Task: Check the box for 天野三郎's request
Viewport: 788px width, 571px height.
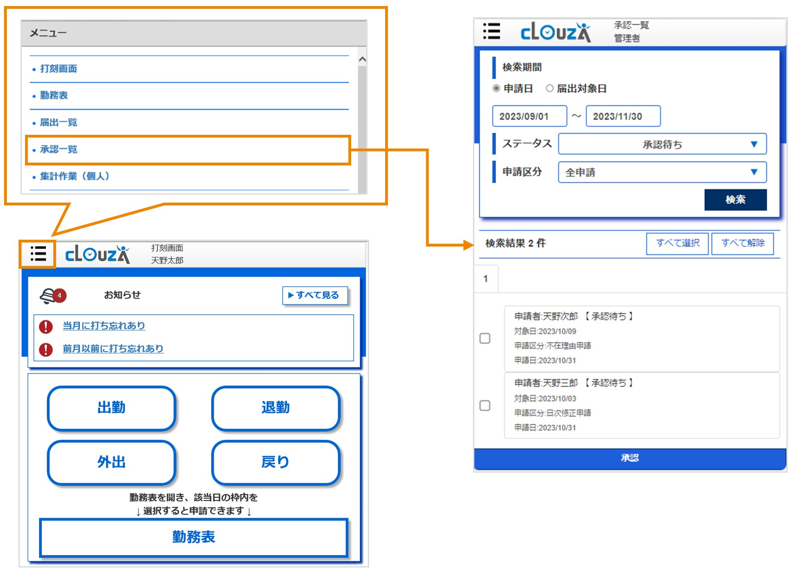Action: [x=485, y=406]
